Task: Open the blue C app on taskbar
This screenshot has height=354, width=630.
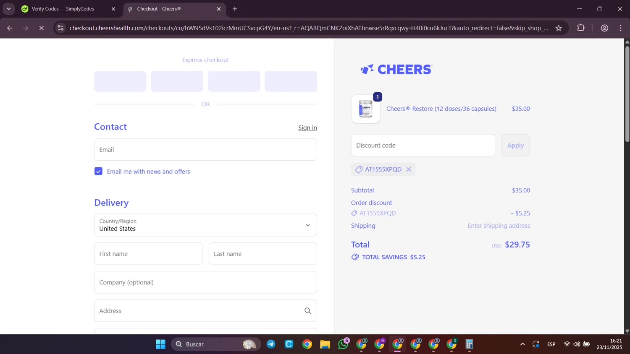Action: [289, 344]
